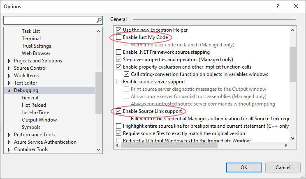The height and width of the screenshot is (179, 306).
Task: Open the Just-In-Time debugging page
Action: click(35, 112)
